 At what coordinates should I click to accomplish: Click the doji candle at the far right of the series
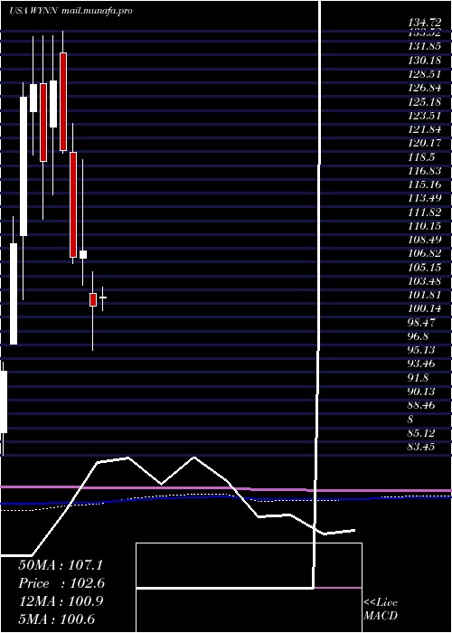[x=103, y=298]
